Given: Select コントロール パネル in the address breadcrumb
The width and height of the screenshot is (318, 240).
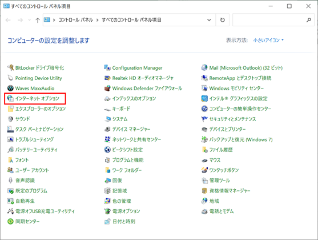Looking at the screenshot, I should click(76, 20).
